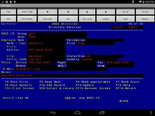Tap the SHIFT TAB key button

(x=27, y=12)
